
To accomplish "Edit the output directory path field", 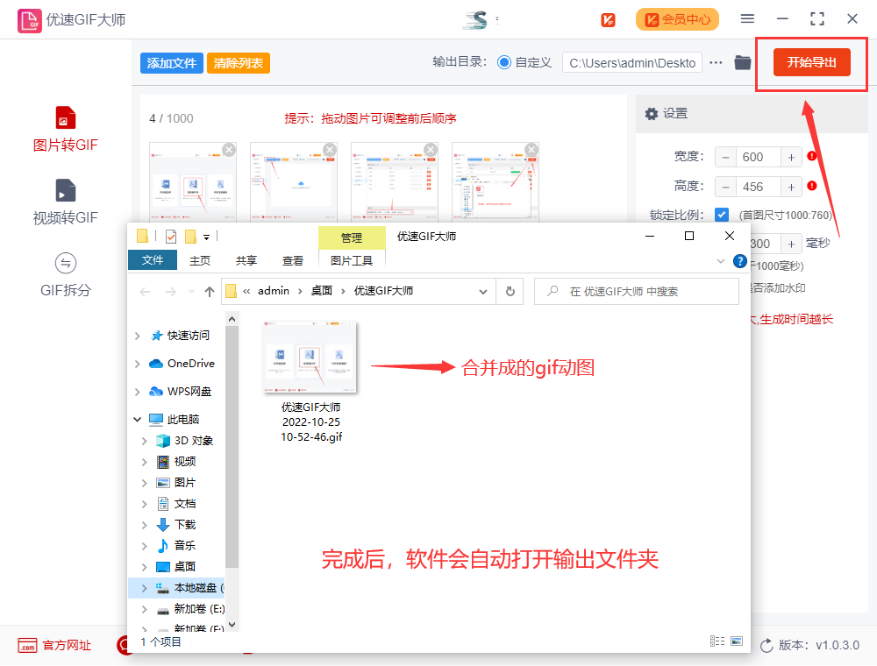I will coord(632,63).
